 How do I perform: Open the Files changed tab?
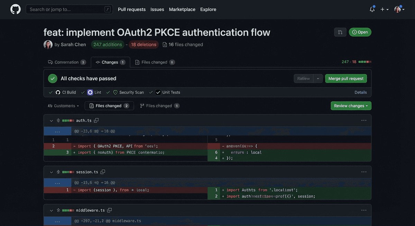click(x=154, y=62)
